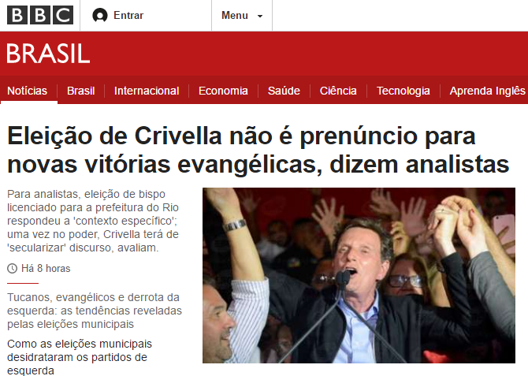Read the Tucanos, evangélicos e derrota story
Screen dimensions: 528x376
pyautogui.click(x=95, y=311)
